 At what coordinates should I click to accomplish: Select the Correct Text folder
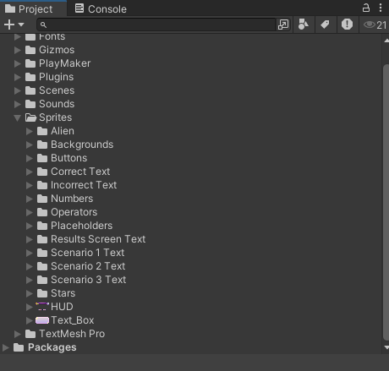pyautogui.click(x=80, y=172)
